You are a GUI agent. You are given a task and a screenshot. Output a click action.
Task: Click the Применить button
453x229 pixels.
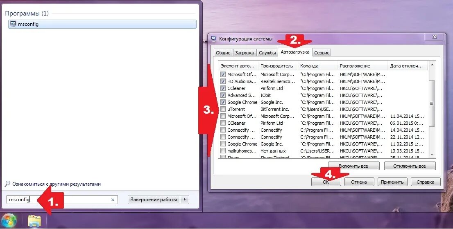tap(392, 182)
